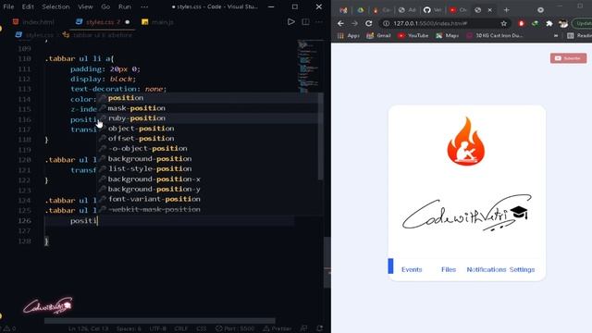
Task: Open the editor More Actions ellipsis
Action: click(x=319, y=22)
